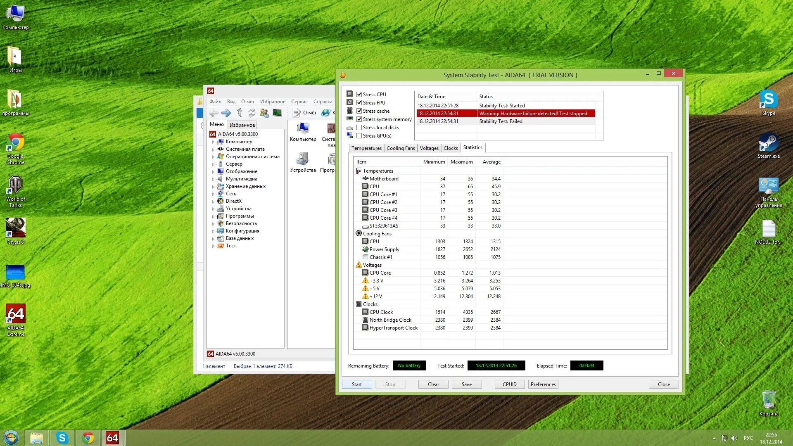Click the Preferences button
The height and width of the screenshot is (446, 793).
point(543,384)
